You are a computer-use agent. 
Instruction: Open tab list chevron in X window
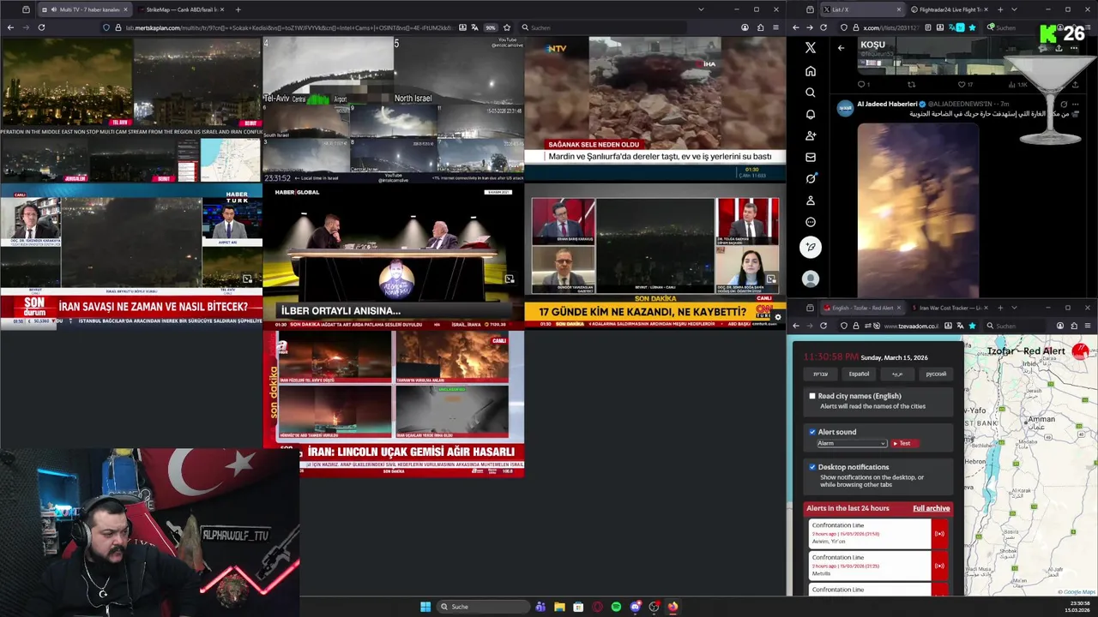(1014, 9)
